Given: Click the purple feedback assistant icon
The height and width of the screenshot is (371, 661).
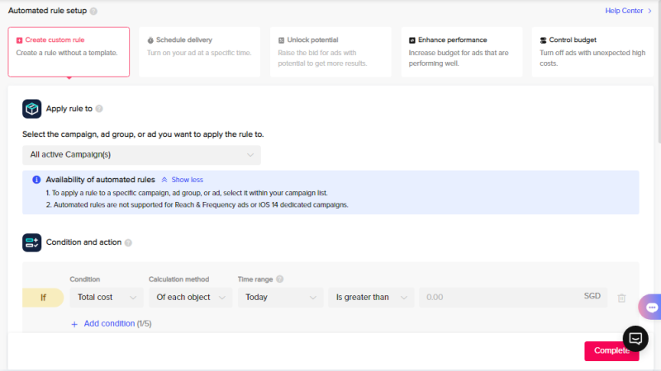Looking at the screenshot, I should [x=651, y=307].
